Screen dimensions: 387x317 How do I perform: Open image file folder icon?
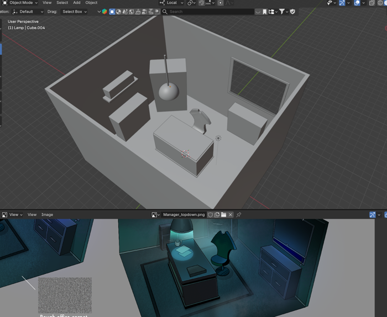pos(223,215)
